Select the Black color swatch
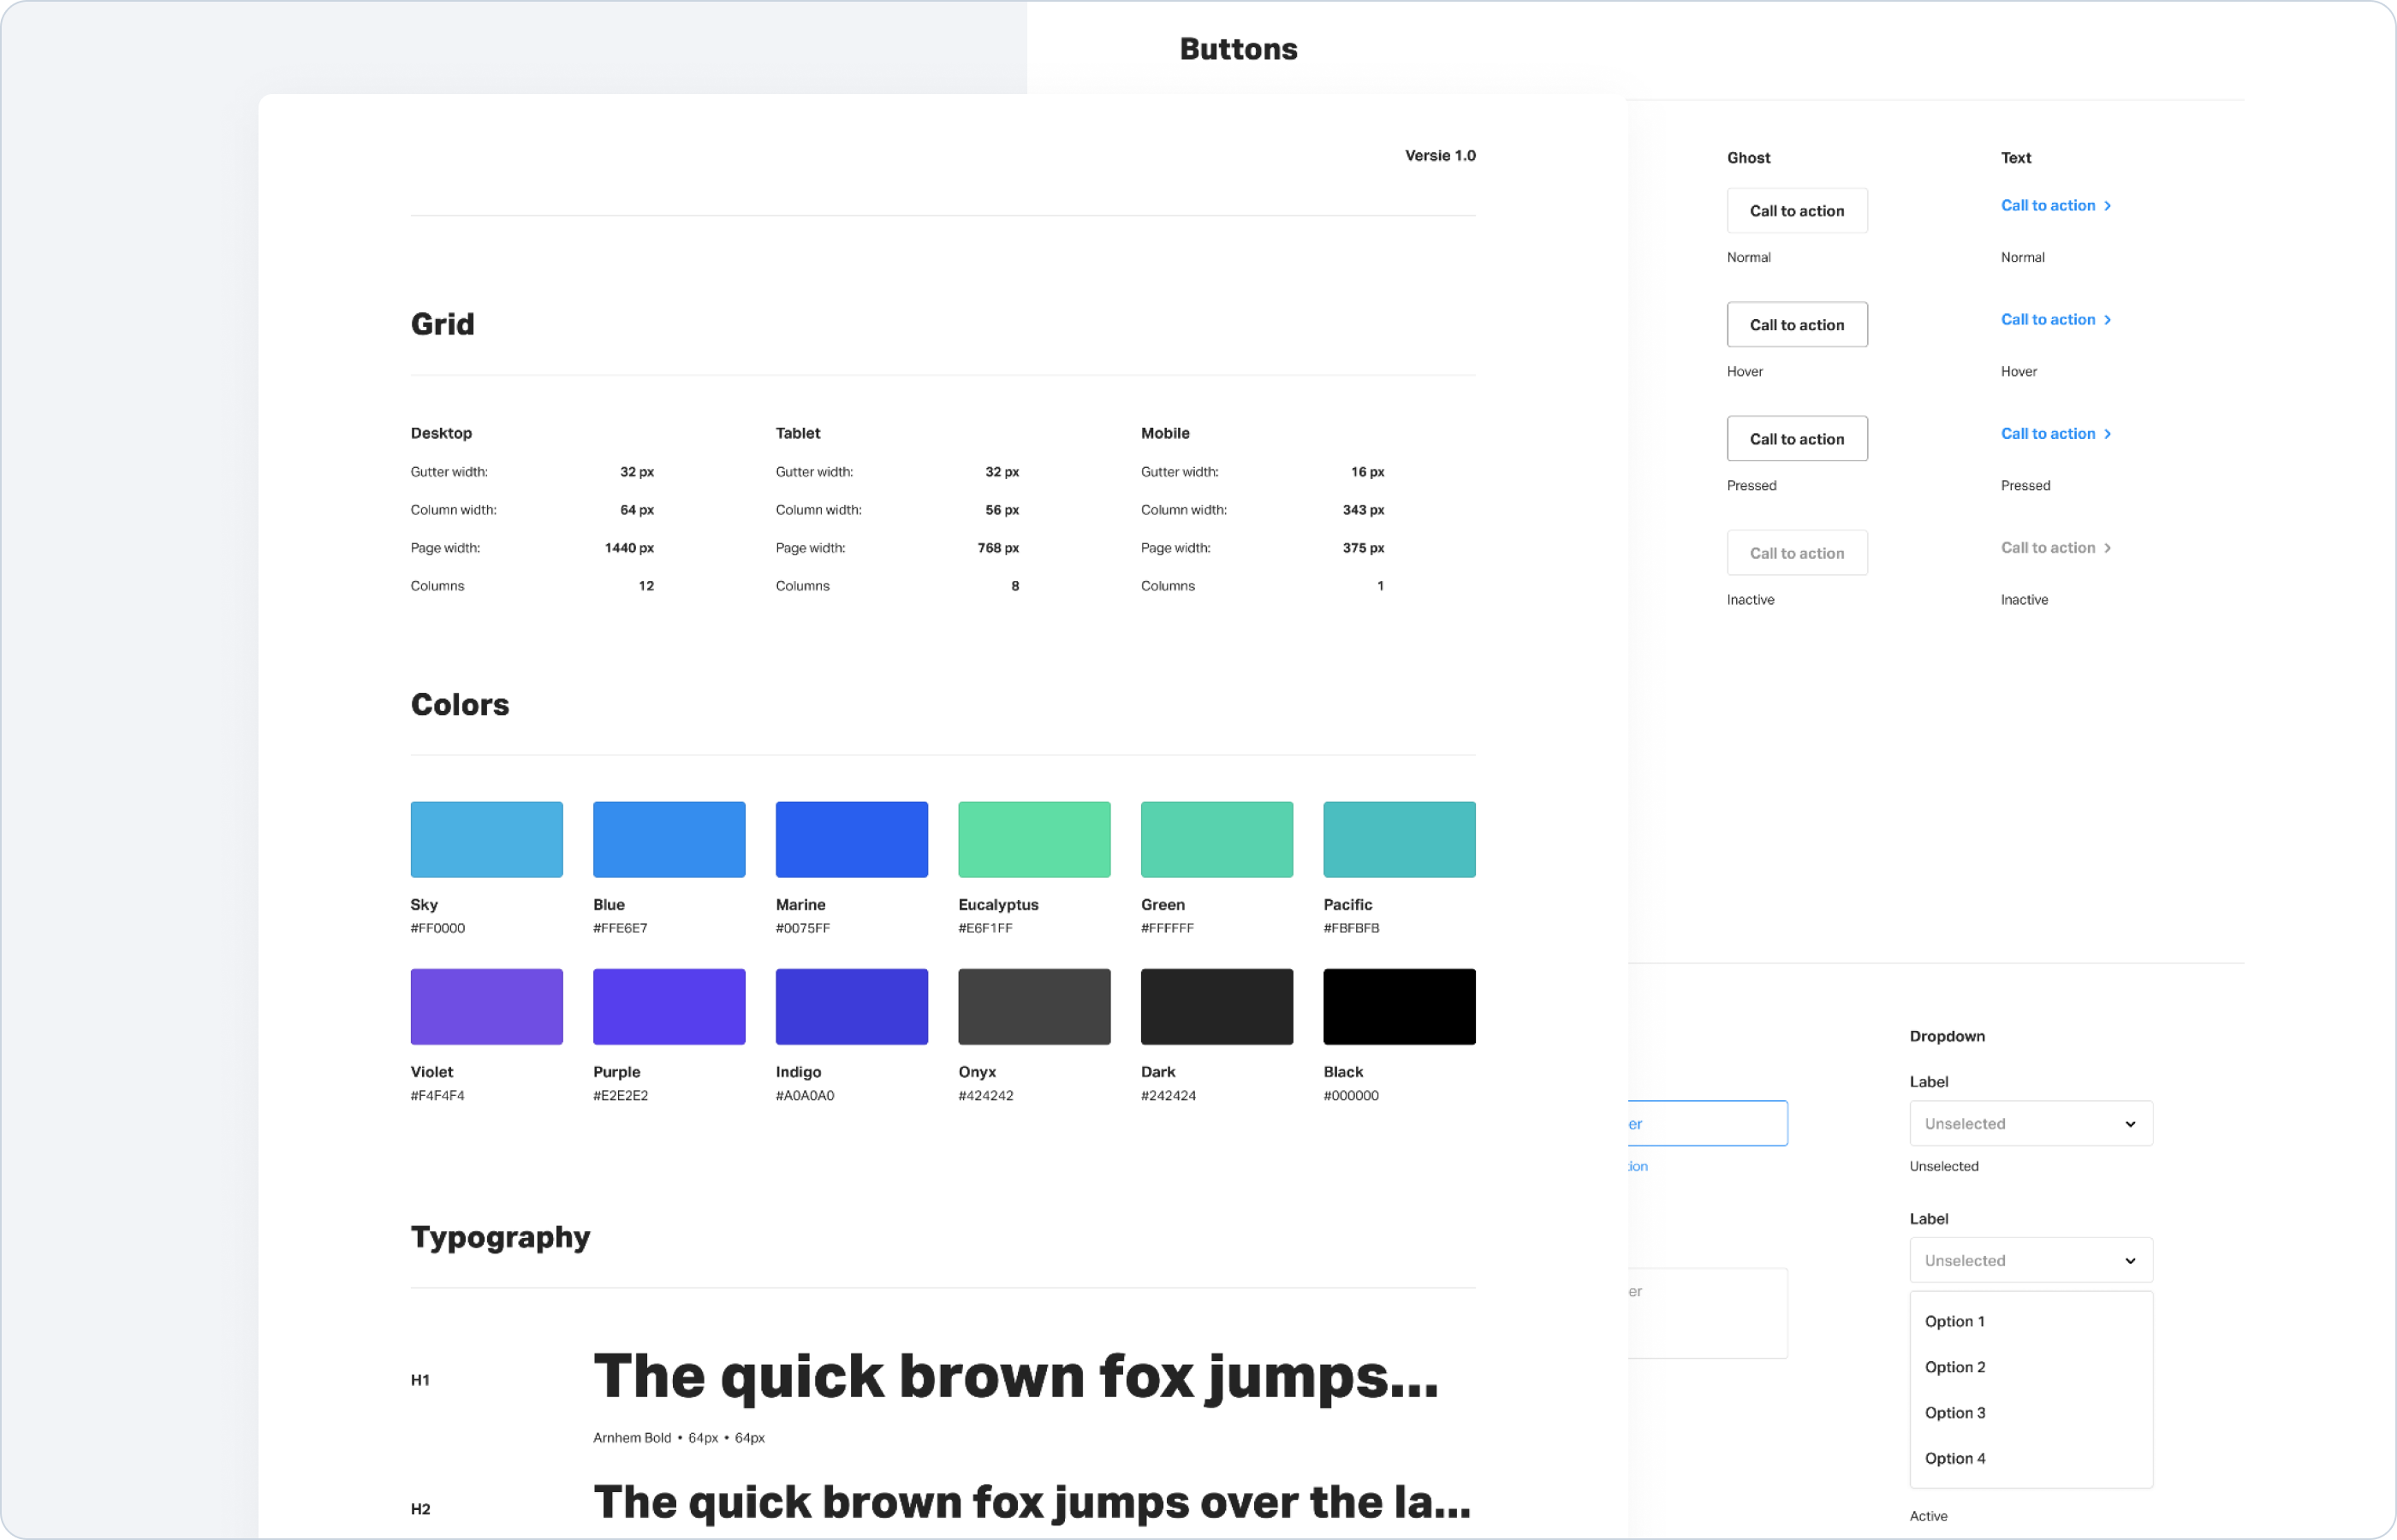 tap(1400, 1007)
